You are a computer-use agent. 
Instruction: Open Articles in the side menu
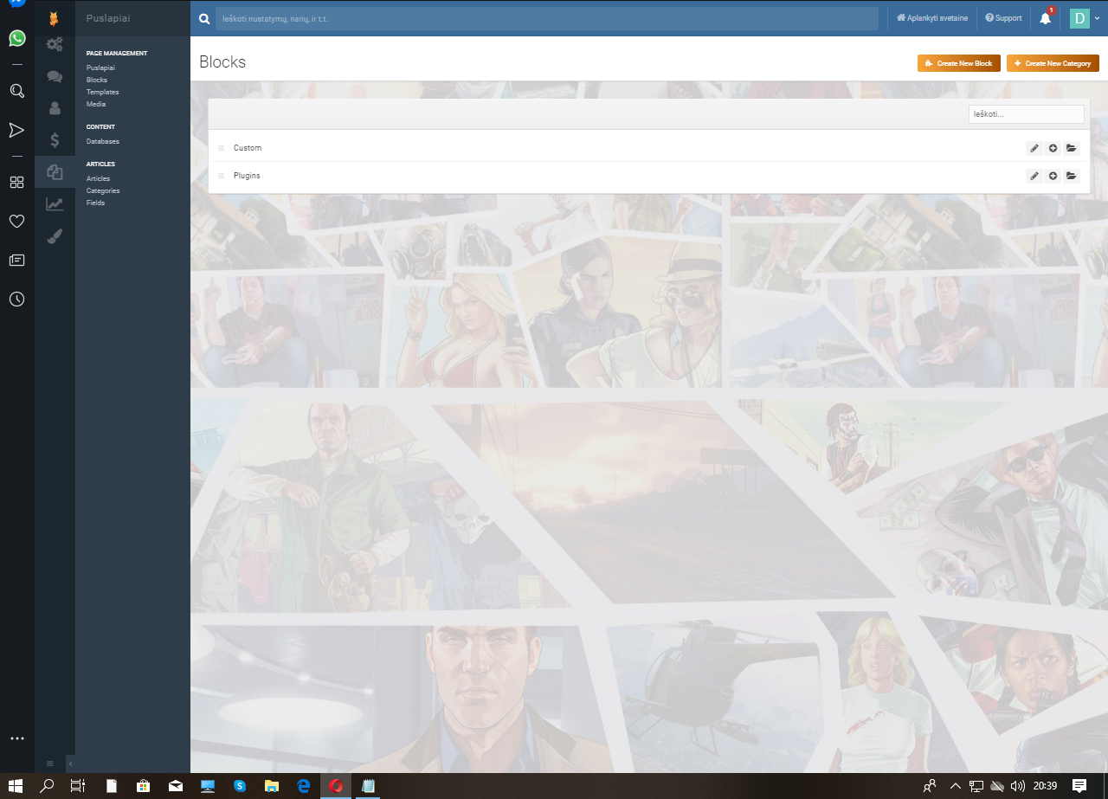coord(98,178)
